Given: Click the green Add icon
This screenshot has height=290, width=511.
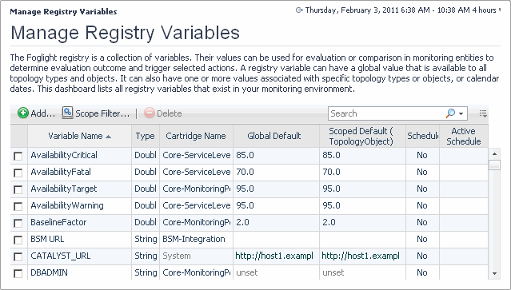Looking at the screenshot, I should pyautogui.click(x=23, y=113).
